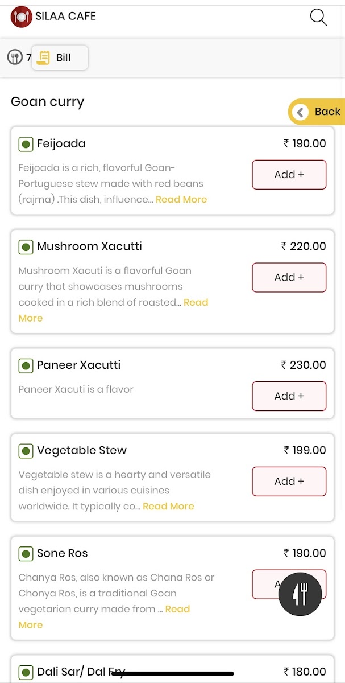The image size is (345, 683).
Task: Tap the Back arrow chevron icon
Action: tap(300, 112)
